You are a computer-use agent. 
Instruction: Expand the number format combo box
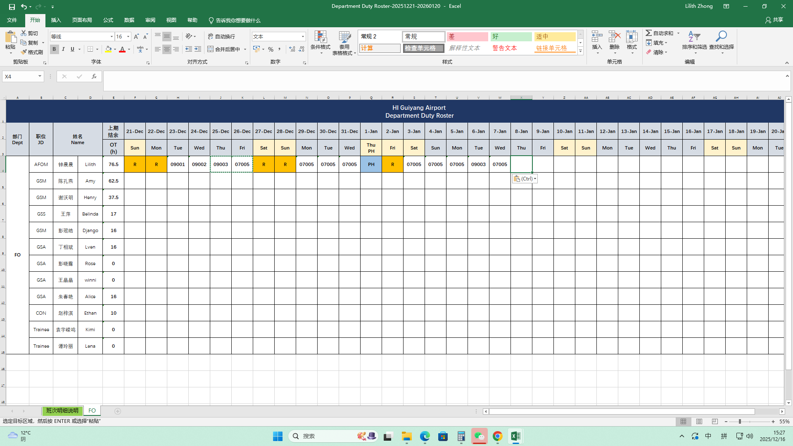(x=303, y=37)
